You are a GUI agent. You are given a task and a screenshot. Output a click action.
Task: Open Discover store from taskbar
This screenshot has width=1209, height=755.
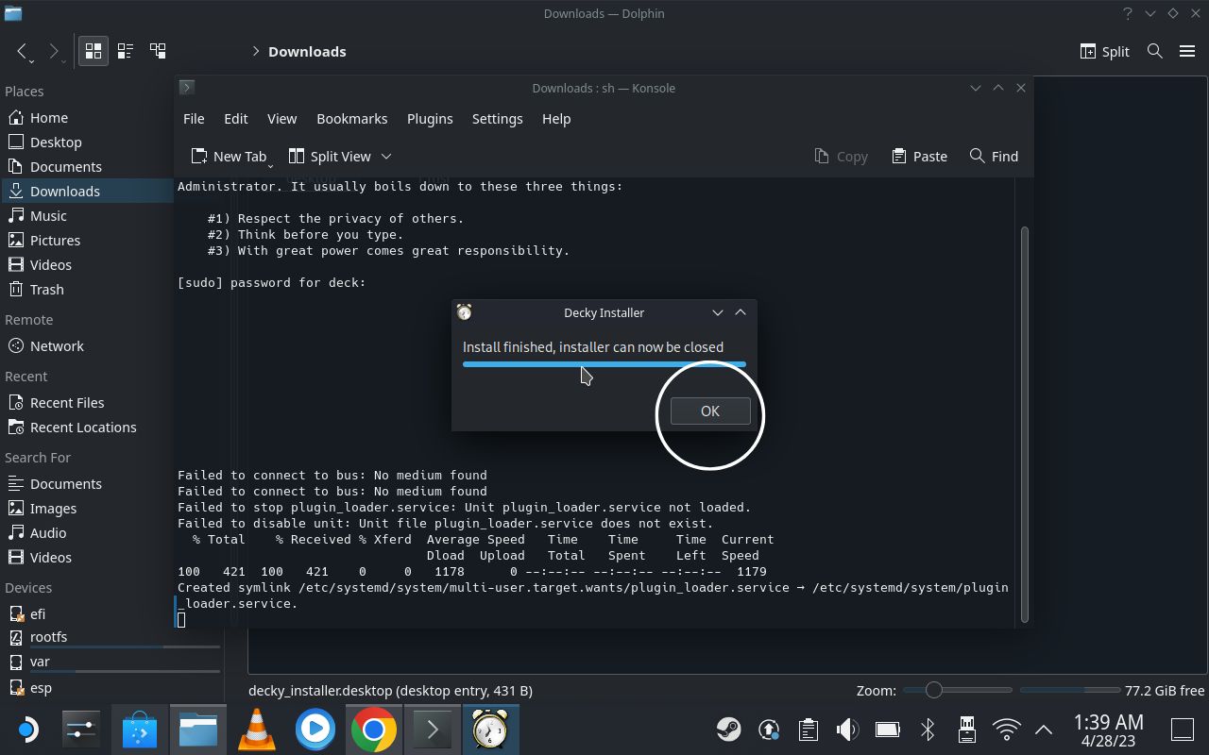[140, 730]
